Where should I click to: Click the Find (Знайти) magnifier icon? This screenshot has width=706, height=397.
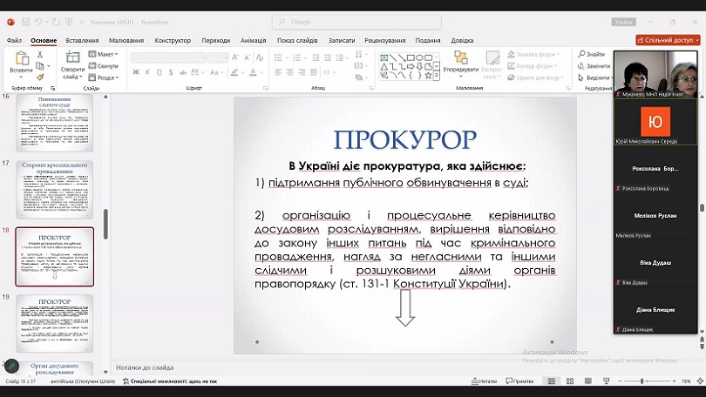click(581, 54)
